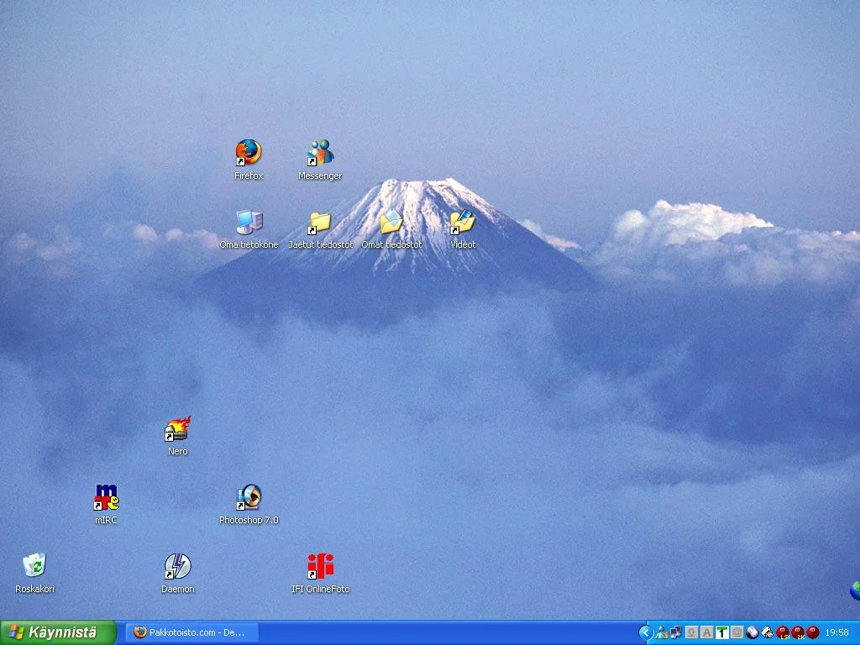Click the IFI OnlineFoto desktop icon
The width and height of the screenshot is (860, 645).
click(320, 566)
